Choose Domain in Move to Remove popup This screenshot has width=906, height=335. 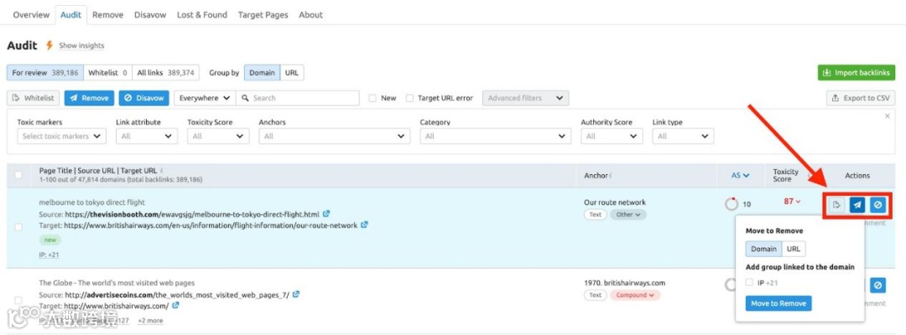(x=763, y=249)
